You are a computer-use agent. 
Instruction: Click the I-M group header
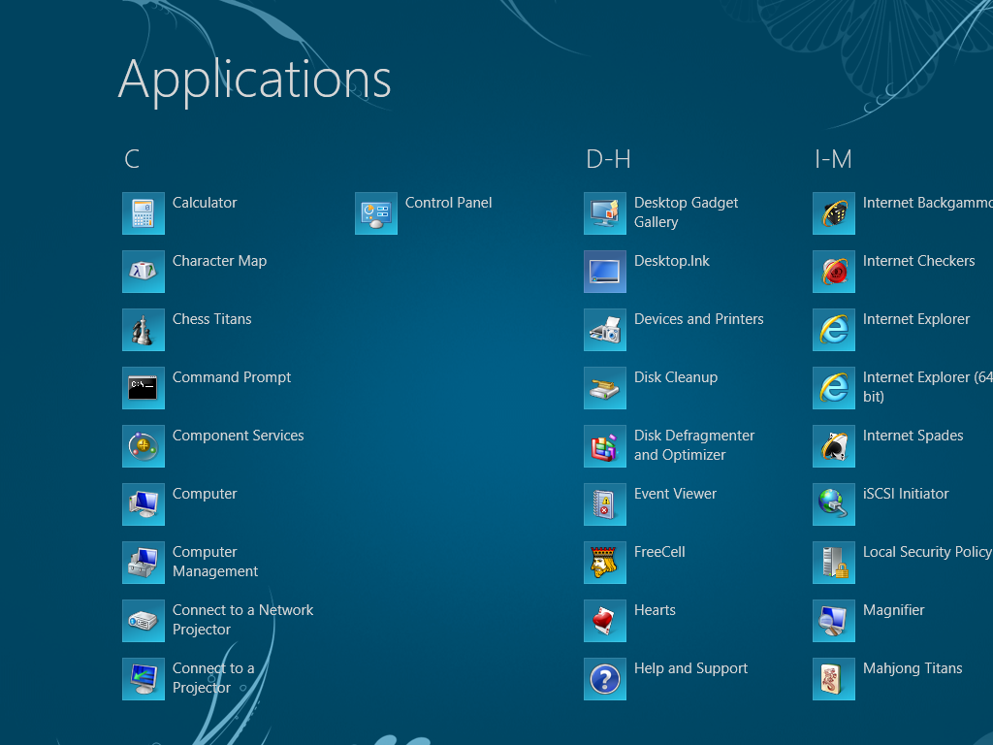(833, 159)
